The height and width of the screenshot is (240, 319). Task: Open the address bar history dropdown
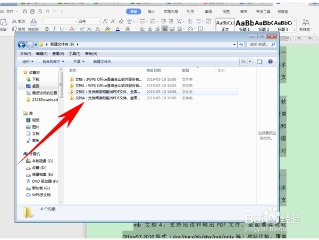point(234,44)
